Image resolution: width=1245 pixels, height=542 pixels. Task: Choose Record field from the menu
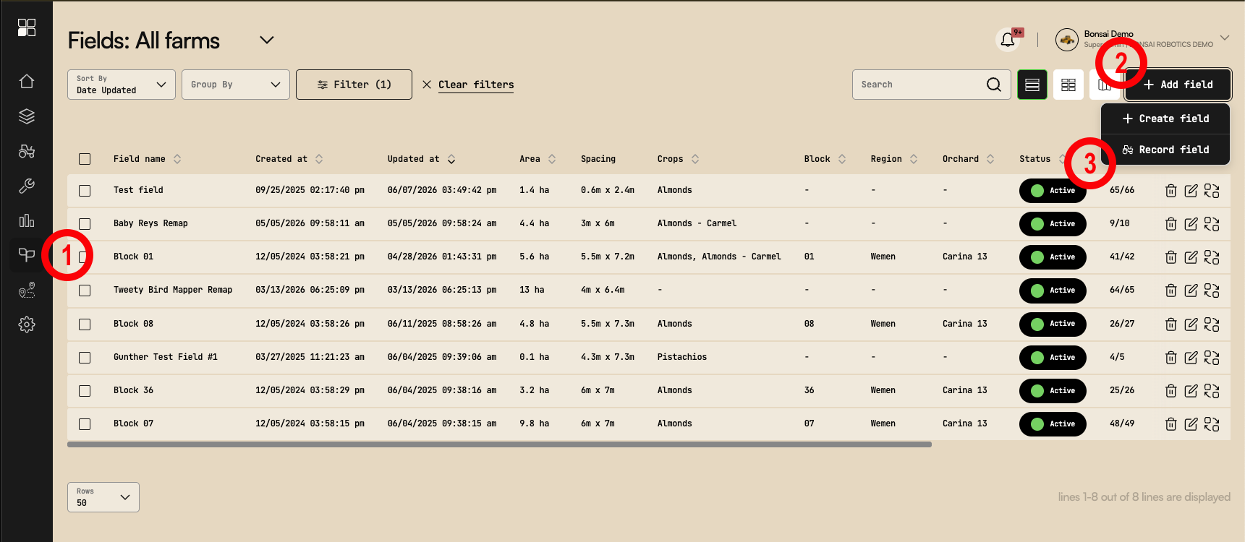[1165, 150]
